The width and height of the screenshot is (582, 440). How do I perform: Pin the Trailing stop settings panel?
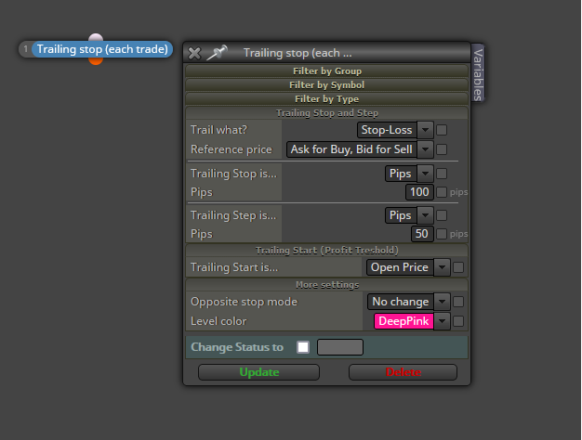click(x=217, y=53)
